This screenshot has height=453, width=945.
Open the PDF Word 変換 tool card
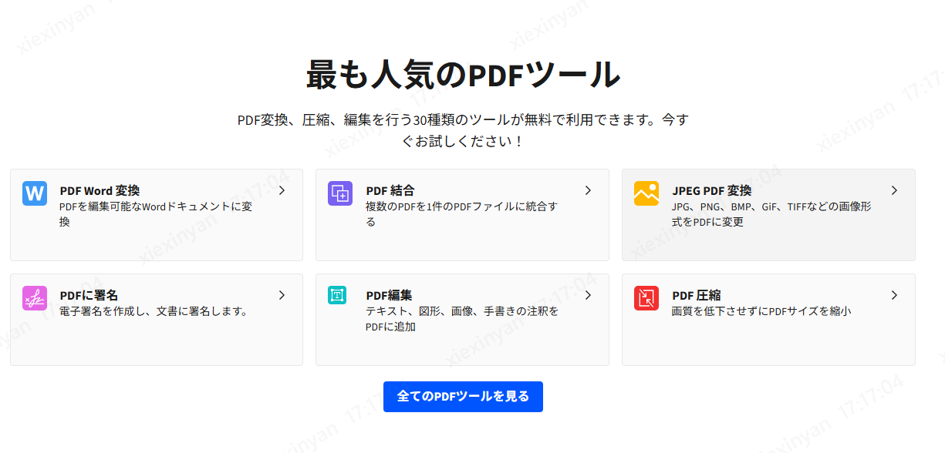[157, 214]
